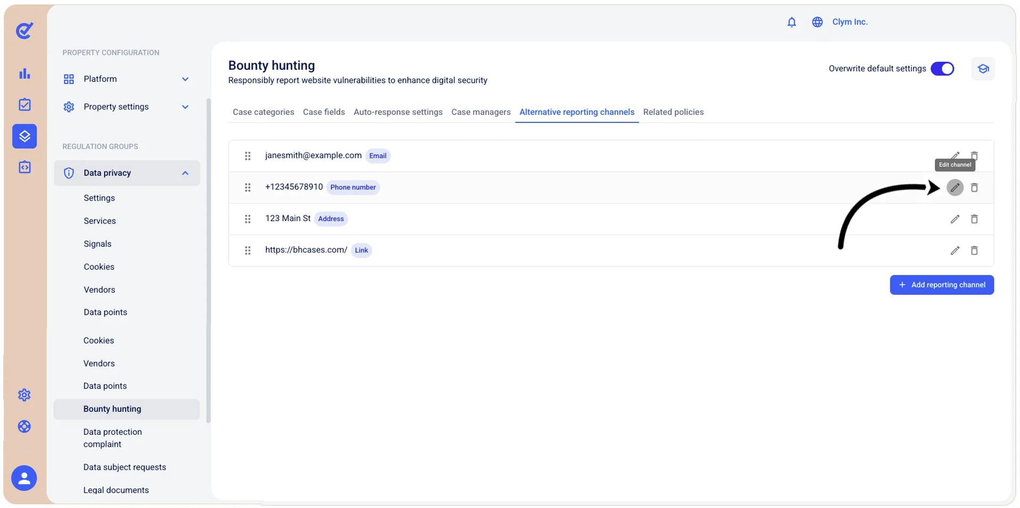Viewport: 1020px width, 508px height.
Task: Expand the Property settings chevron
Action: [x=185, y=107]
